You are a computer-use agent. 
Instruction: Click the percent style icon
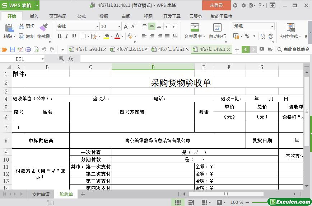[x=247, y=36]
